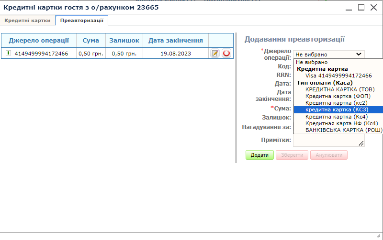Screen dimensions: 383x240
Task: Open the Преавторизації tab
Action: click(x=82, y=20)
